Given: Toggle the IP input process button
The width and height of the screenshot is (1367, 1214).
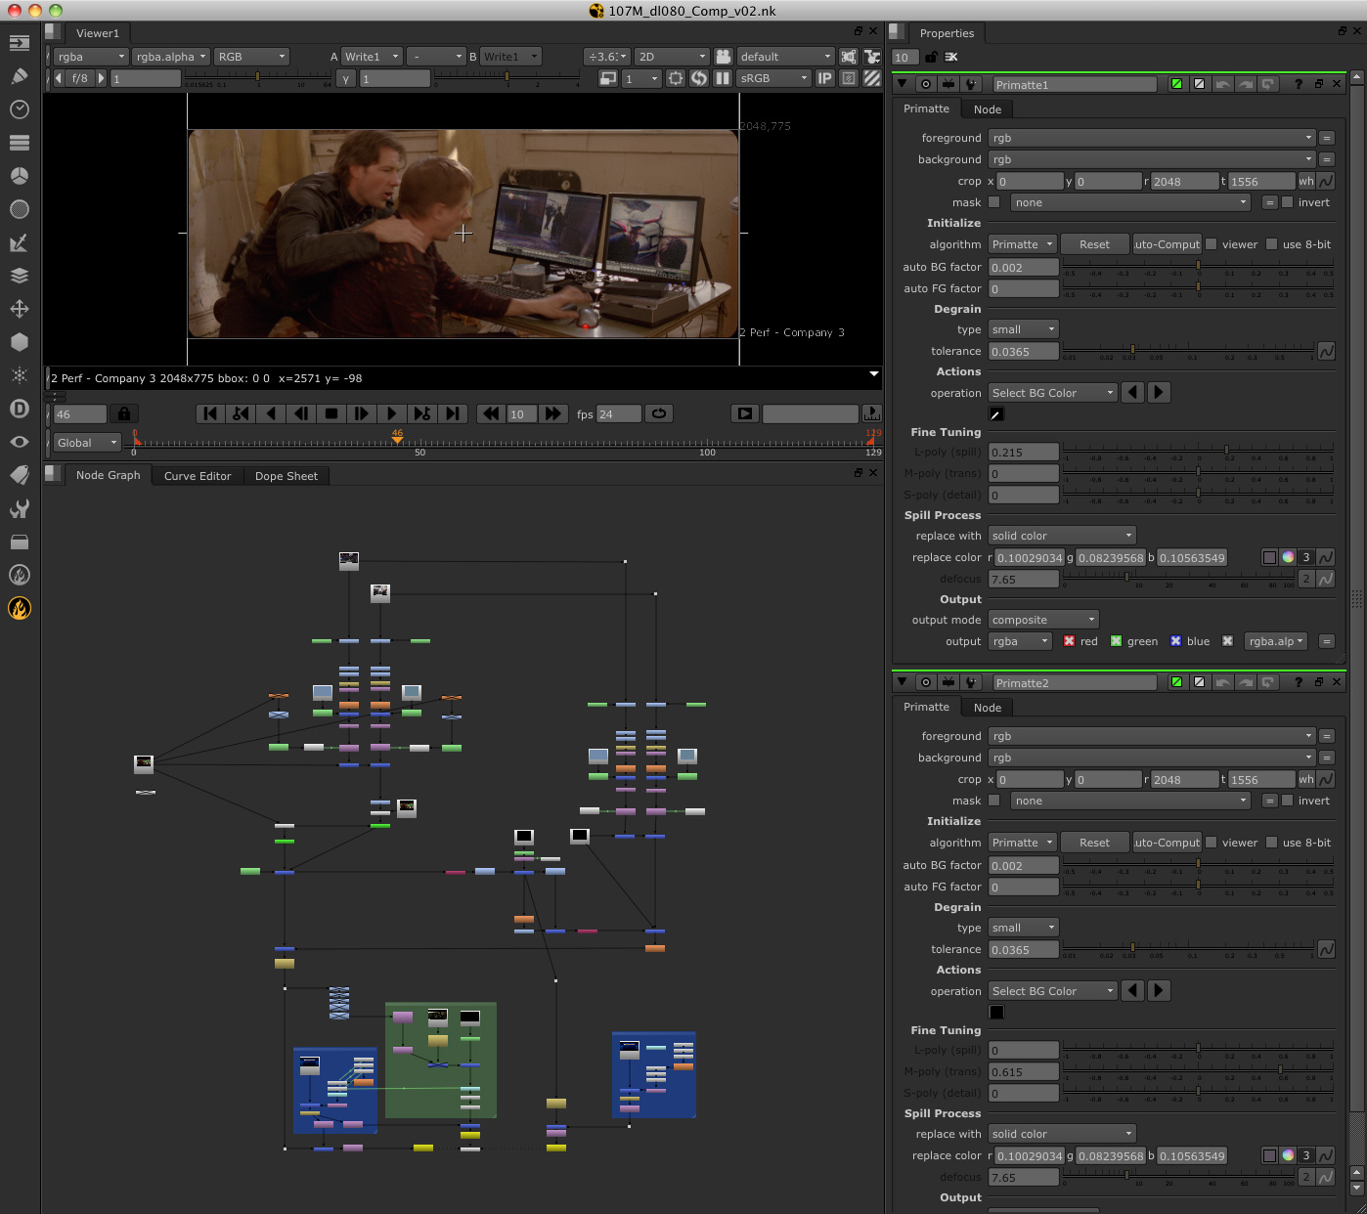Looking at the screenshot, I should [825, 78].
